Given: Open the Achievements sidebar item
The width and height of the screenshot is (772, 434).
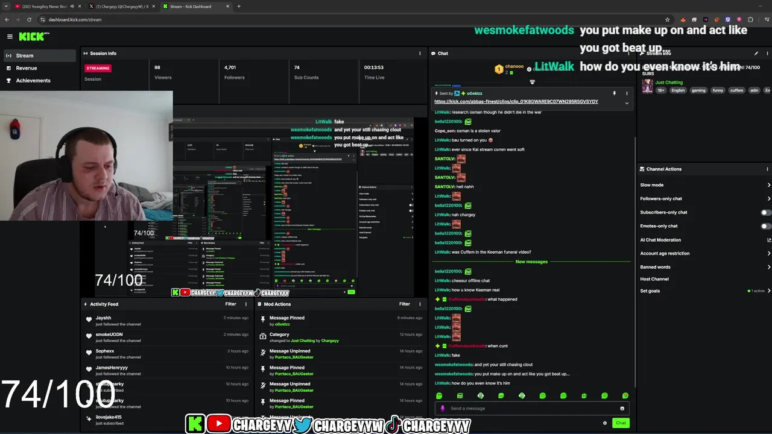Looking at the screenshot, I should coord(39,80).
